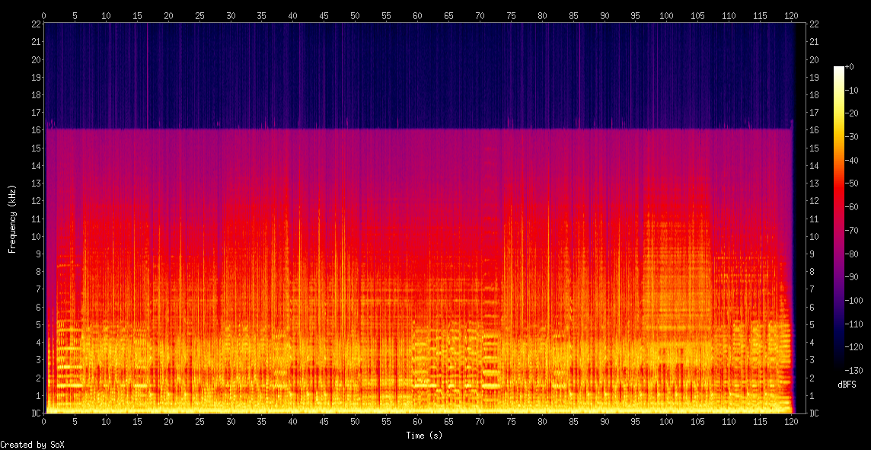Viewport: 871px width, 450px height.
Task: Select the "-120" color scale label
Action: (x=853, y=346)
